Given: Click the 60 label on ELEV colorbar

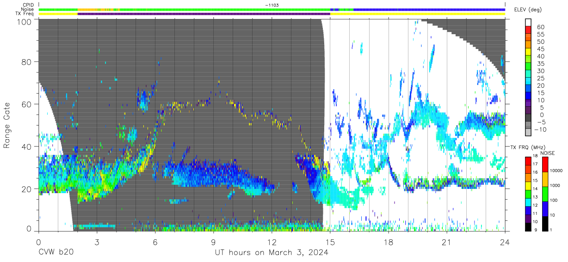Looking at the screenshot, I should pos(540,27).
